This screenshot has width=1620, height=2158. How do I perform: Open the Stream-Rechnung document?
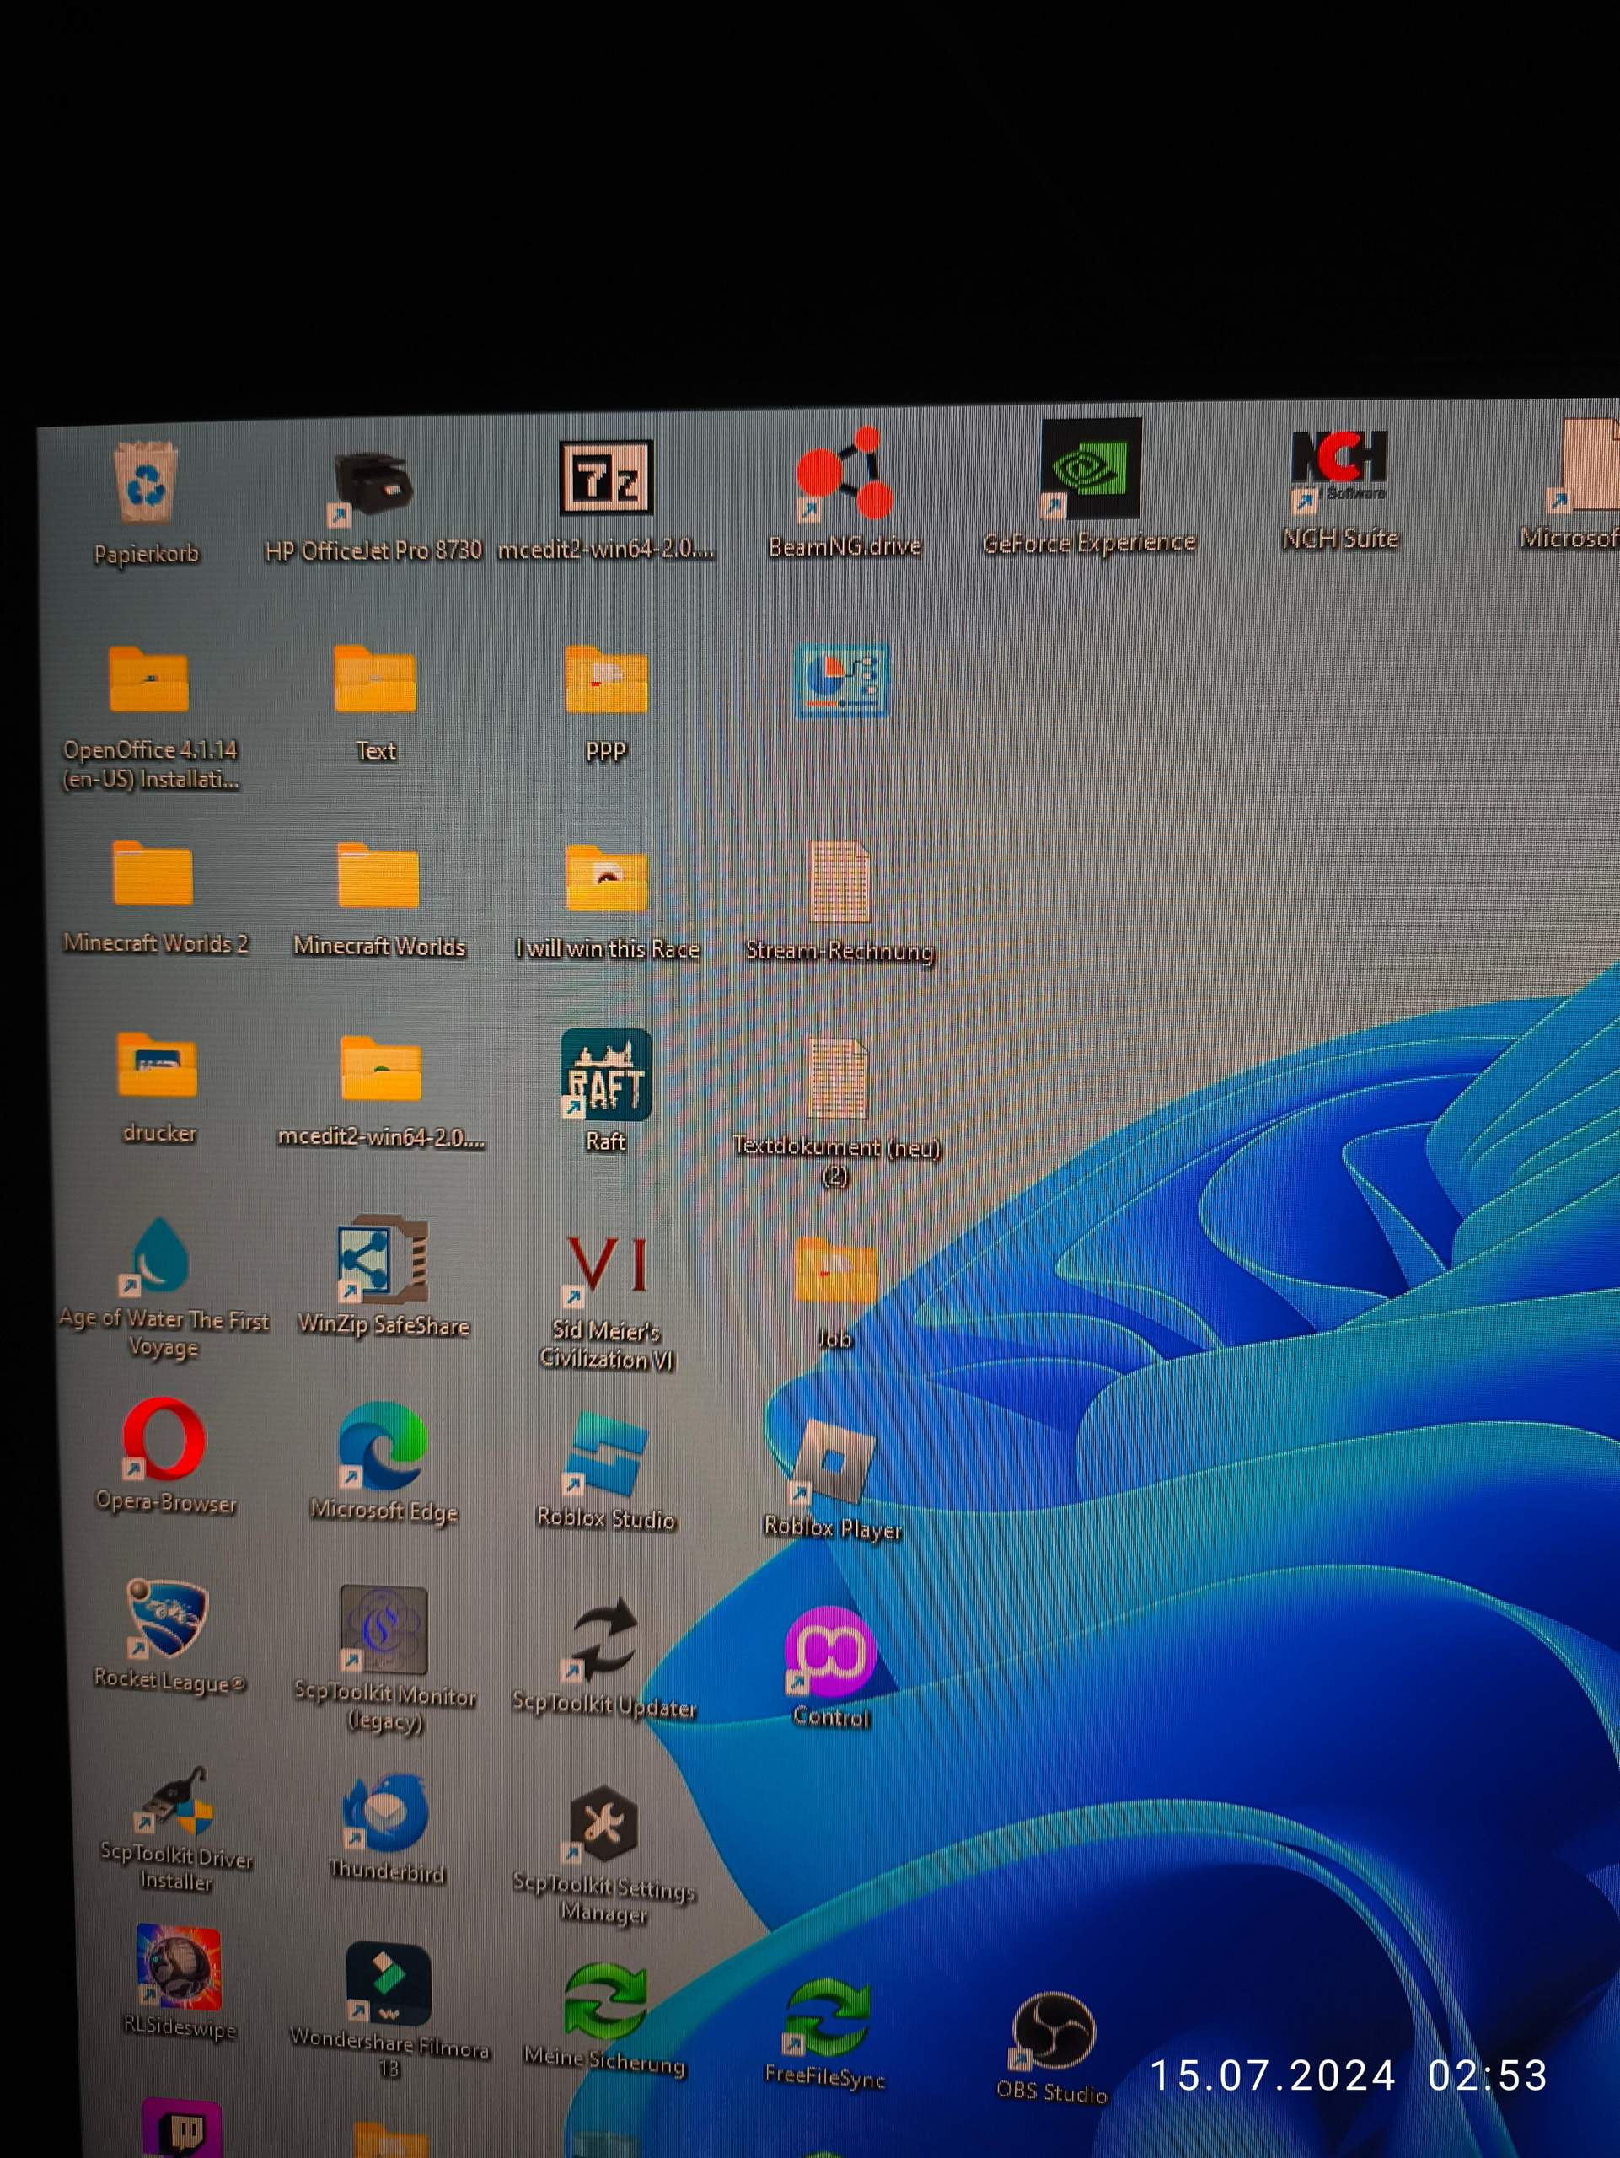point(839,882)
